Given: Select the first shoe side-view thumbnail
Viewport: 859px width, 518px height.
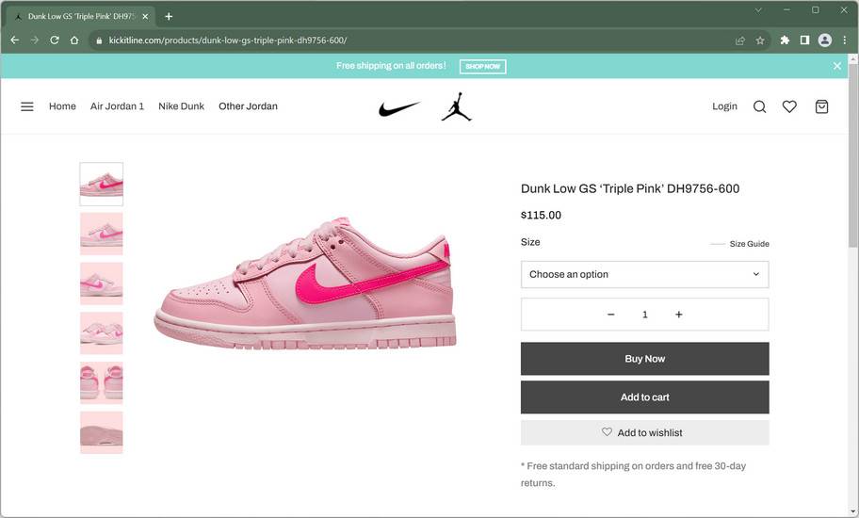Looking at the screenshot, I should pos(102,184).
